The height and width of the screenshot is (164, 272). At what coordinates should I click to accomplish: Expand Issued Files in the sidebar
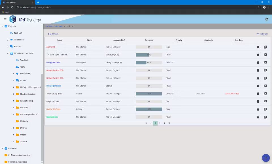click(8, 39)
